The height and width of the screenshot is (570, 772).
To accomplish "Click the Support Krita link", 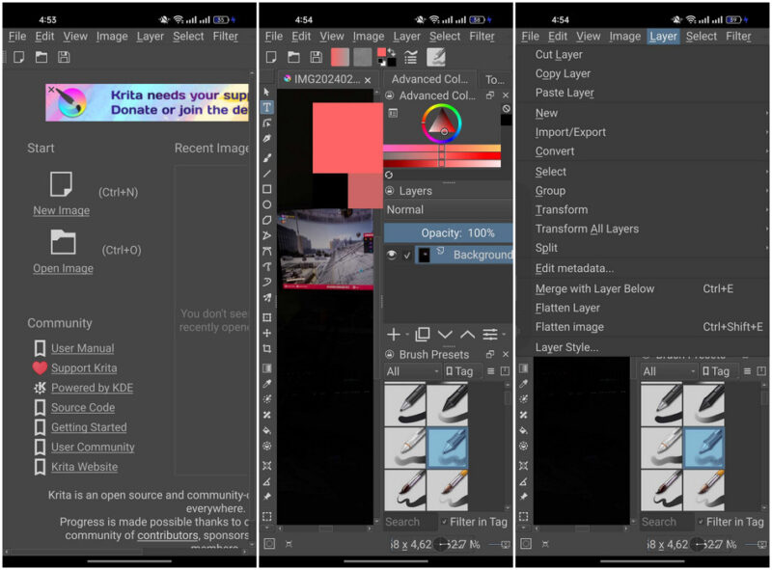I will pyautogui.click(x=87, y=367).
